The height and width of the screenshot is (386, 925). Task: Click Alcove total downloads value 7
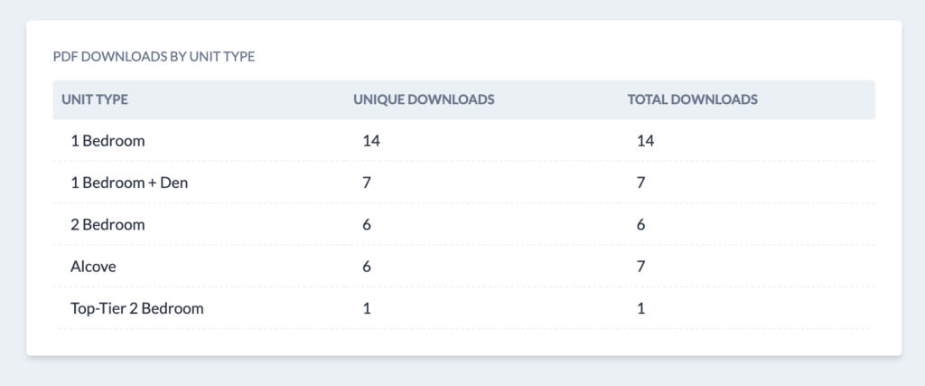click(x=640, y=267)
